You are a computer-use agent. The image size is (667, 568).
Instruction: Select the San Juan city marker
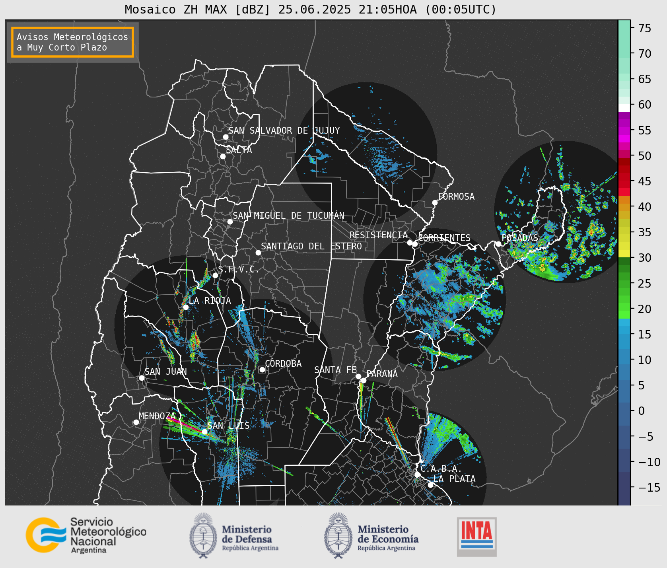click(x=142, y=378)
